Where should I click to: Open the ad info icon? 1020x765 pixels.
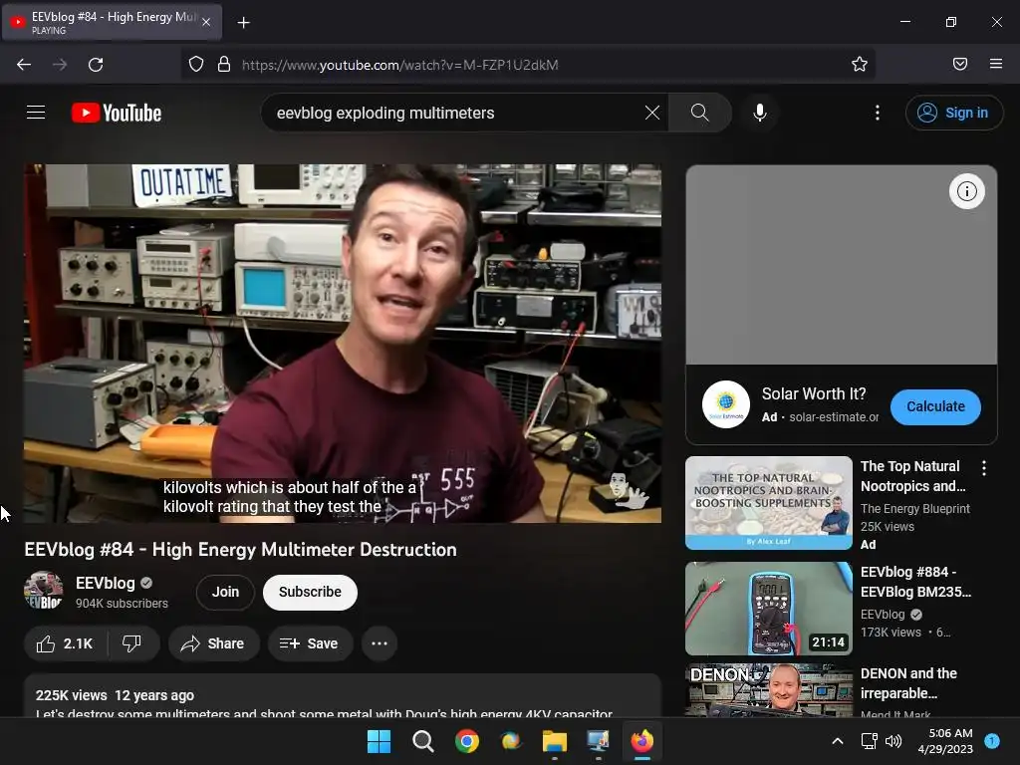pos(966,191)
